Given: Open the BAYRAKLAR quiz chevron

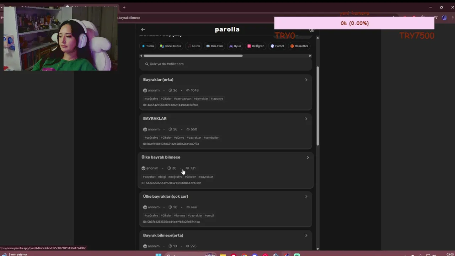Looking at the screenshot, I should click(306, 118).
